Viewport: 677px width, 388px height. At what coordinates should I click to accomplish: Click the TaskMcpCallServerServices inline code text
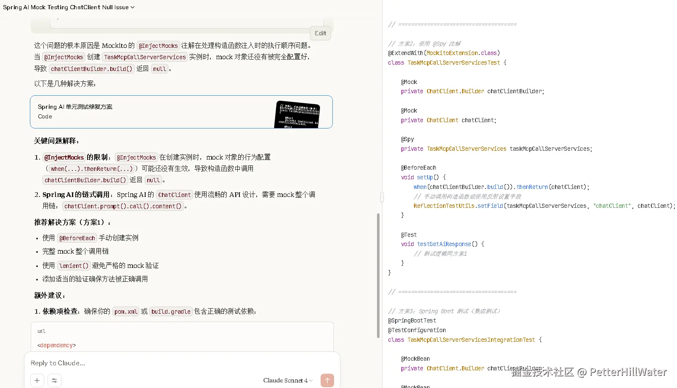click(x=145, y=57)
